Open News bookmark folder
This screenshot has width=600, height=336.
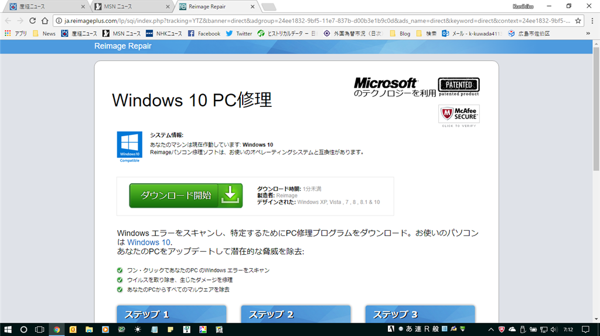(x=45, y=34)
